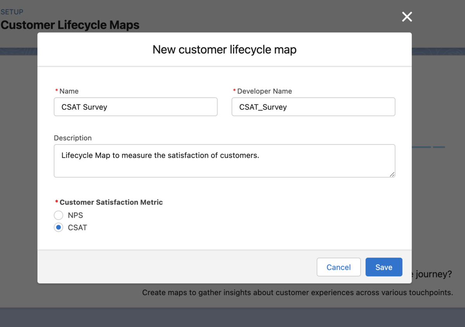Click the dialog title New customer lifecycle map
This screenshot has height=327, width=465.
pyautogui.click(x=224, y=50)
